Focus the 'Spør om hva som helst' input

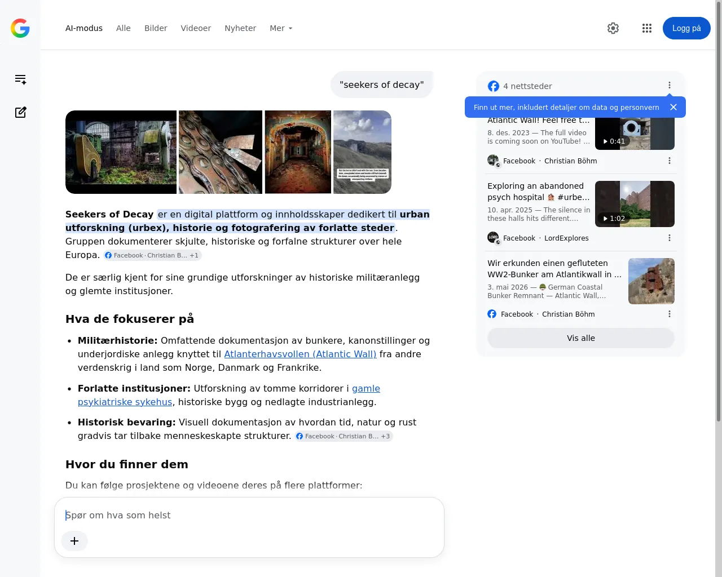coord(249,515)
